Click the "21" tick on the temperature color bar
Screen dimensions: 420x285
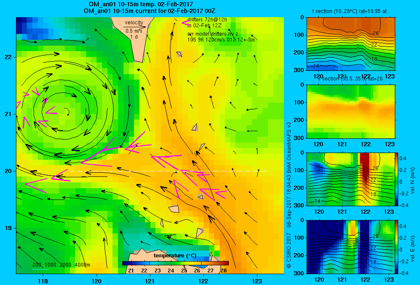[131, 271]
